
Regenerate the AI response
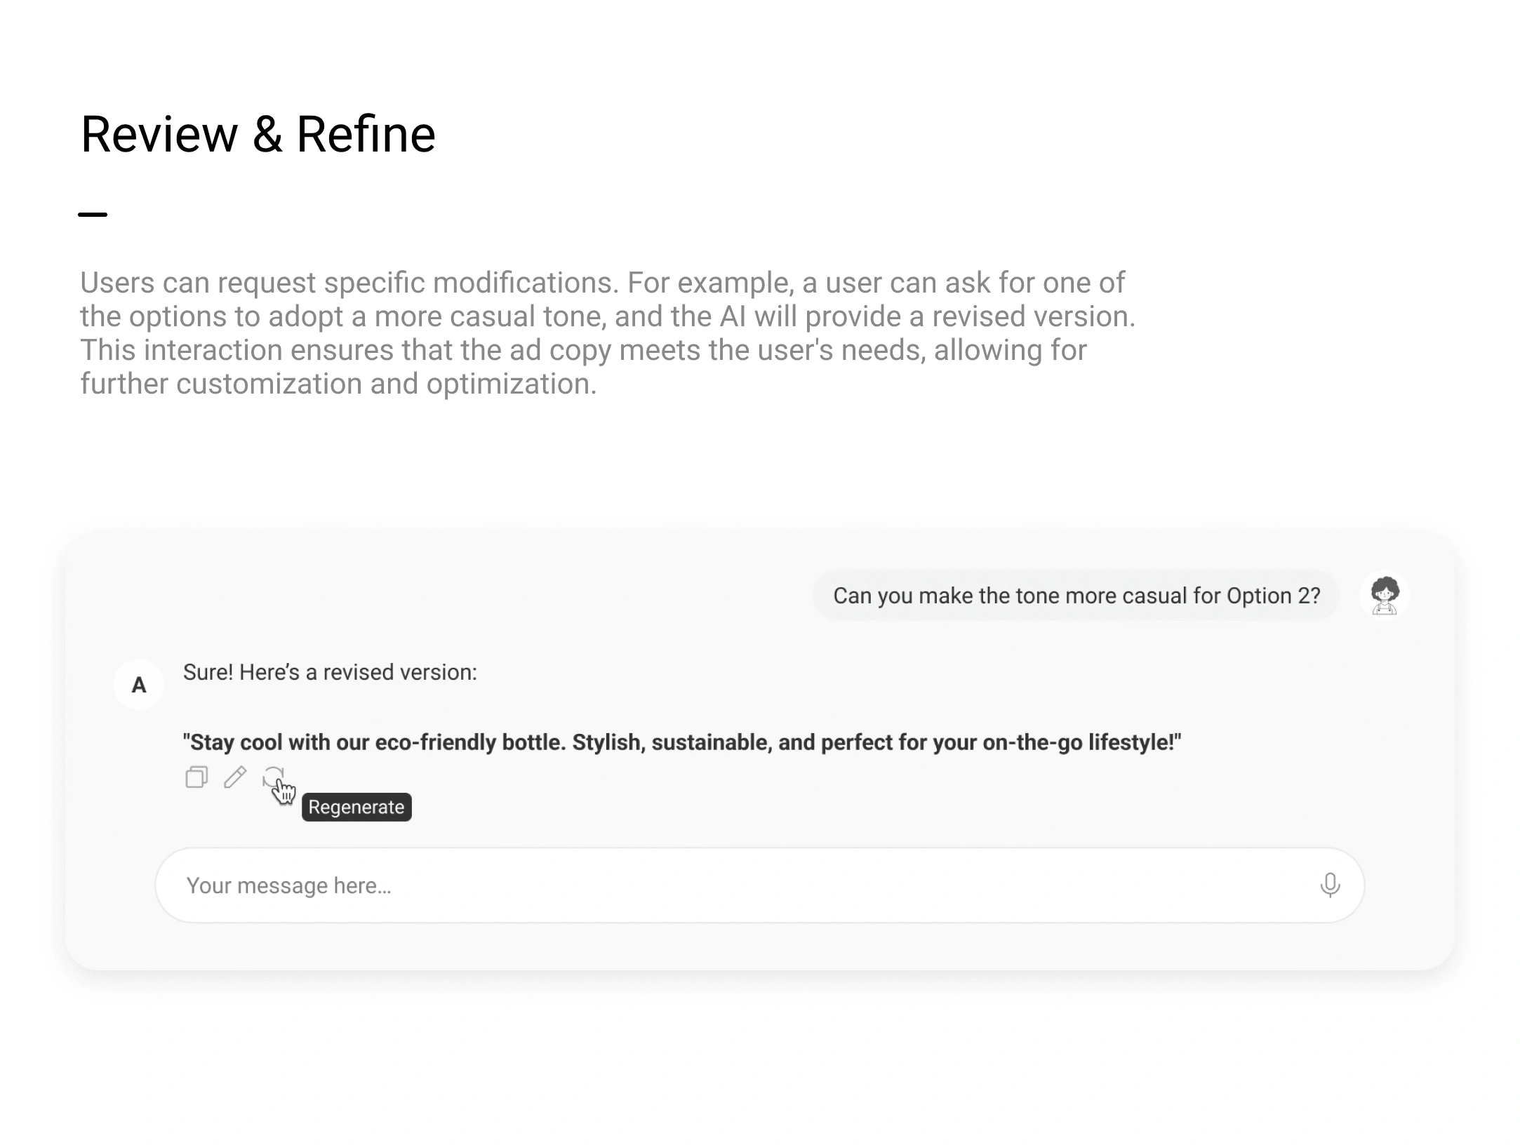tap(273, 777)
